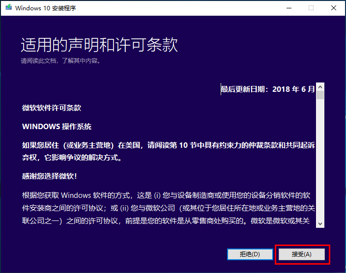Click the Windows 10 setup icon in title bar
This screenshot has height=273, width=346.
9,8
